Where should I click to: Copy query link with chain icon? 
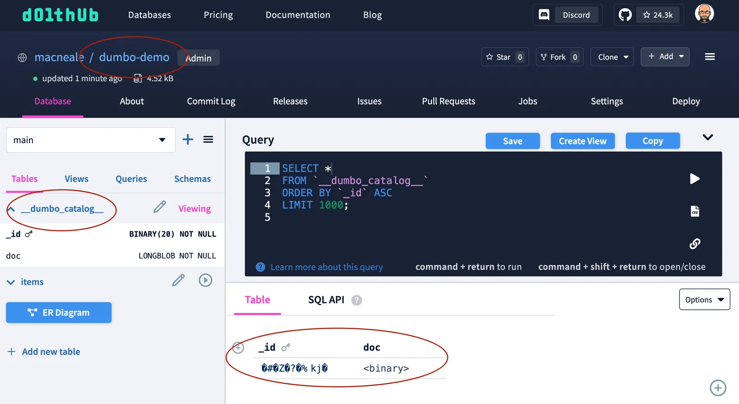[x=695, y=244]
